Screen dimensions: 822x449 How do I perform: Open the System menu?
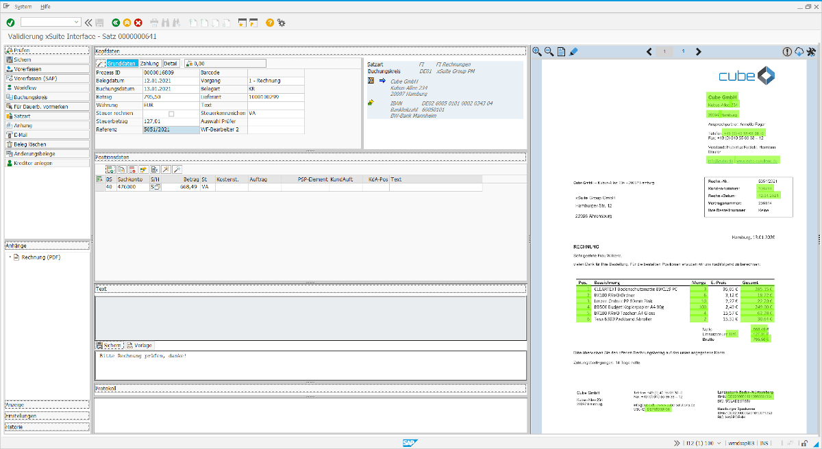point(23,5)
